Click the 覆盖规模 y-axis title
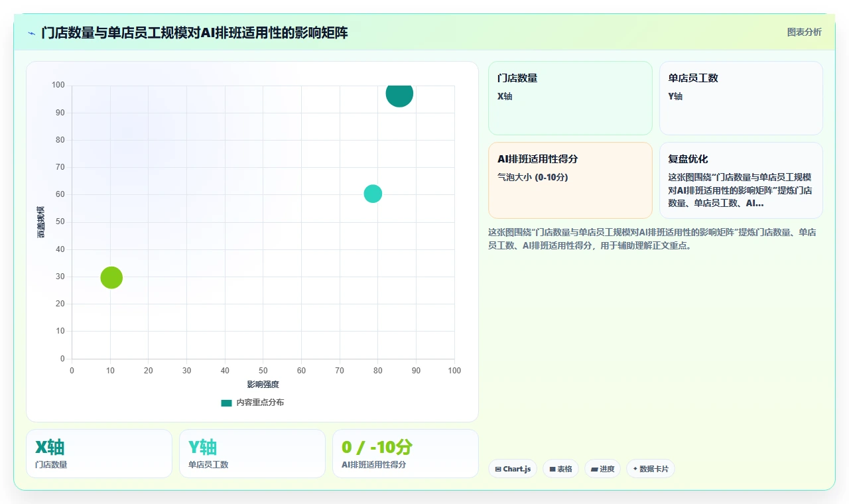This screenshot has height=504, width=849. click(x=41, y=222)
